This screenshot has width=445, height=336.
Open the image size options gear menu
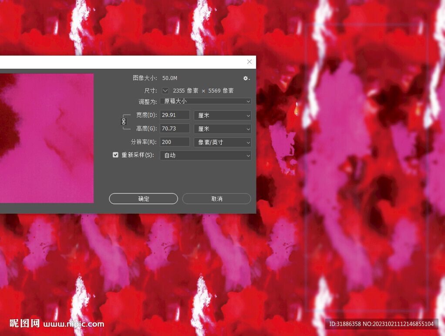pos(245,78)
